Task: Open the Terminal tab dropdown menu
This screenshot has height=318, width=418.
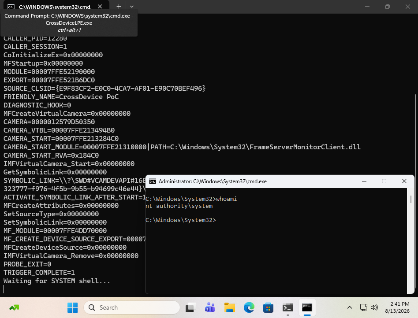Action: [x=132, y=7]
